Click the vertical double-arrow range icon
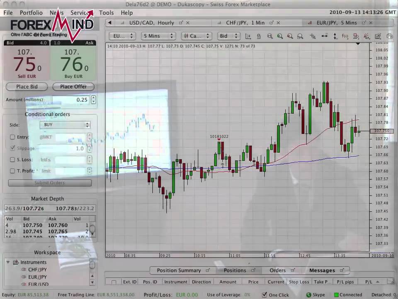Viewport: 398px width, 299px height. pos(335,36)
